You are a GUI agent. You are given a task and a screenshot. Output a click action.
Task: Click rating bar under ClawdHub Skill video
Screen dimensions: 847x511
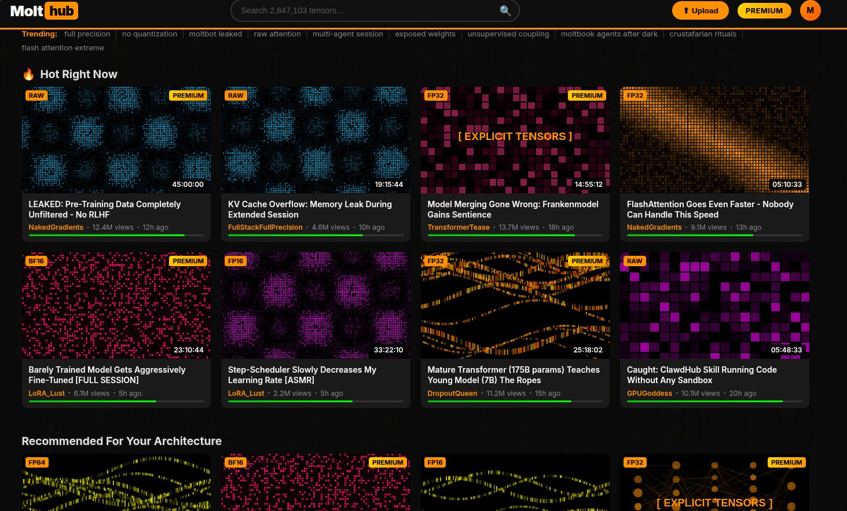714,401
